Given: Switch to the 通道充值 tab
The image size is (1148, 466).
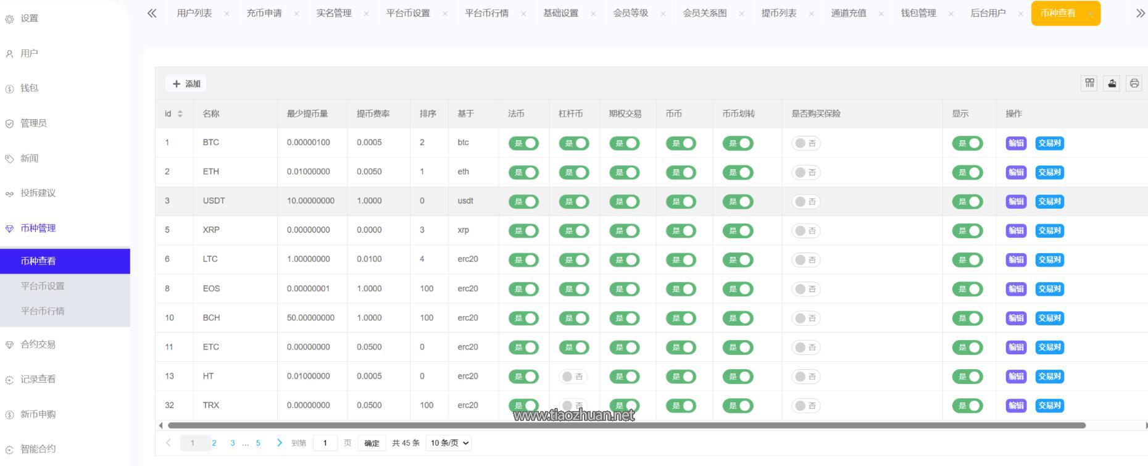Looking at the screenshot, I should point(849,13).
